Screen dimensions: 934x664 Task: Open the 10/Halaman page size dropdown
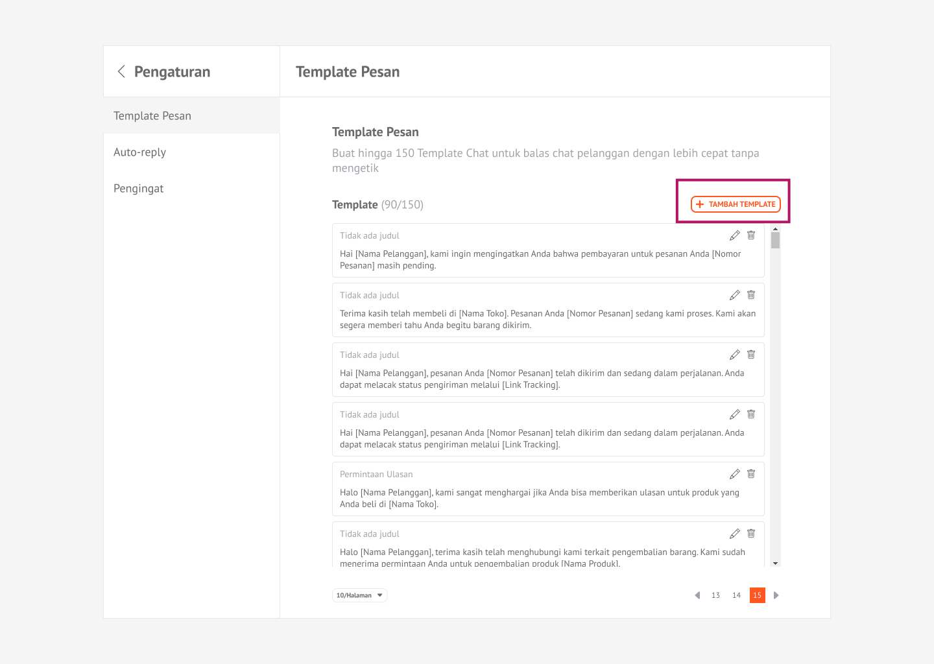tap(359, 595)
